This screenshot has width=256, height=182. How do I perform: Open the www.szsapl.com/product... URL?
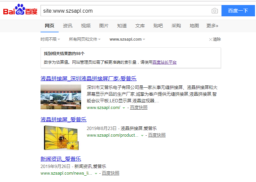pos(113,135)
